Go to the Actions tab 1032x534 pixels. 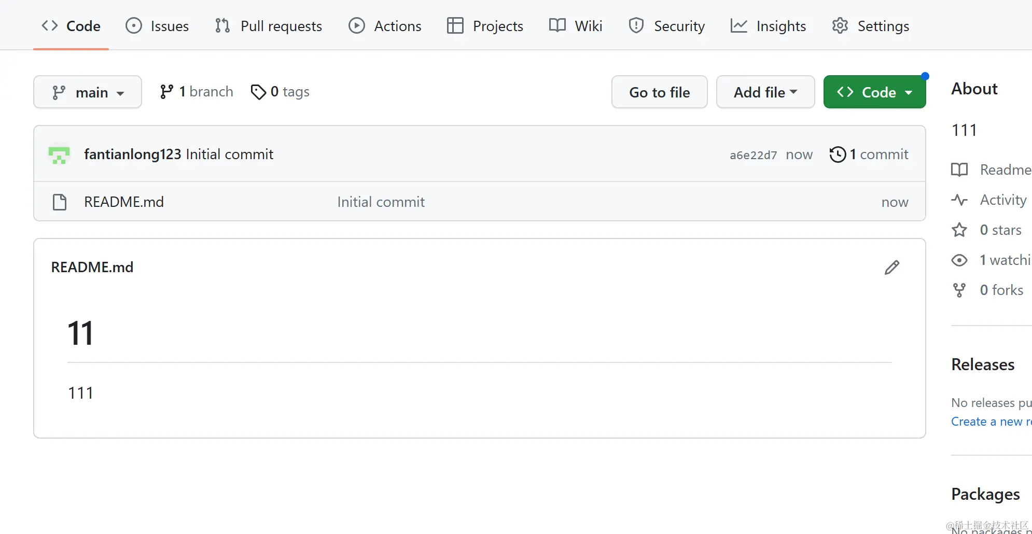(x=385, y=26)
